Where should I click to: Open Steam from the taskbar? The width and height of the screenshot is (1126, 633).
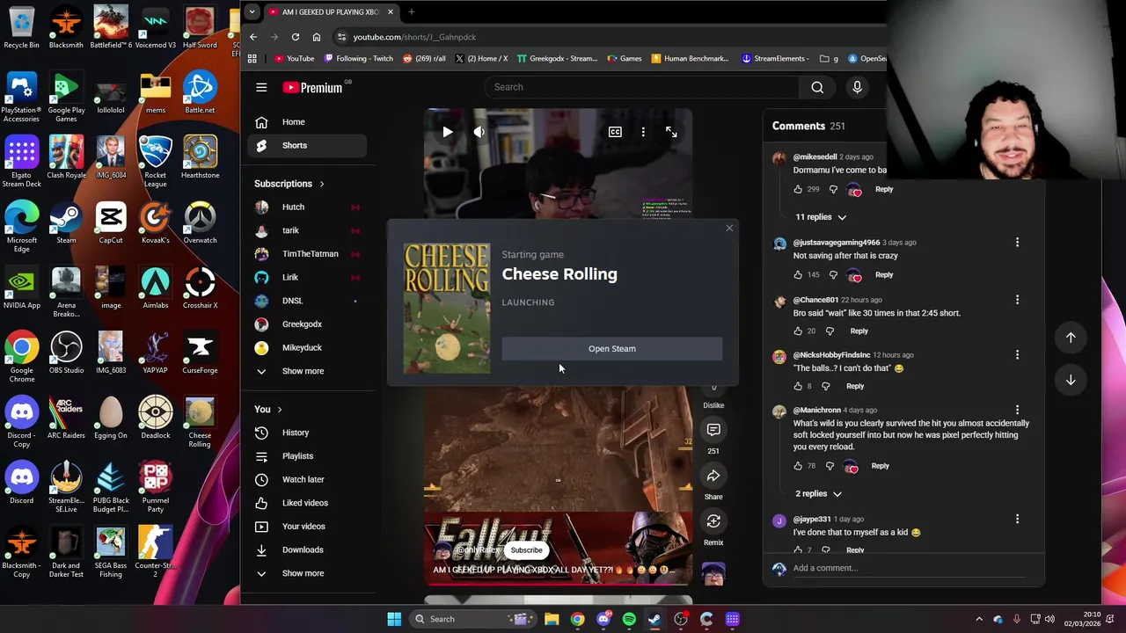tap(654, 619)
